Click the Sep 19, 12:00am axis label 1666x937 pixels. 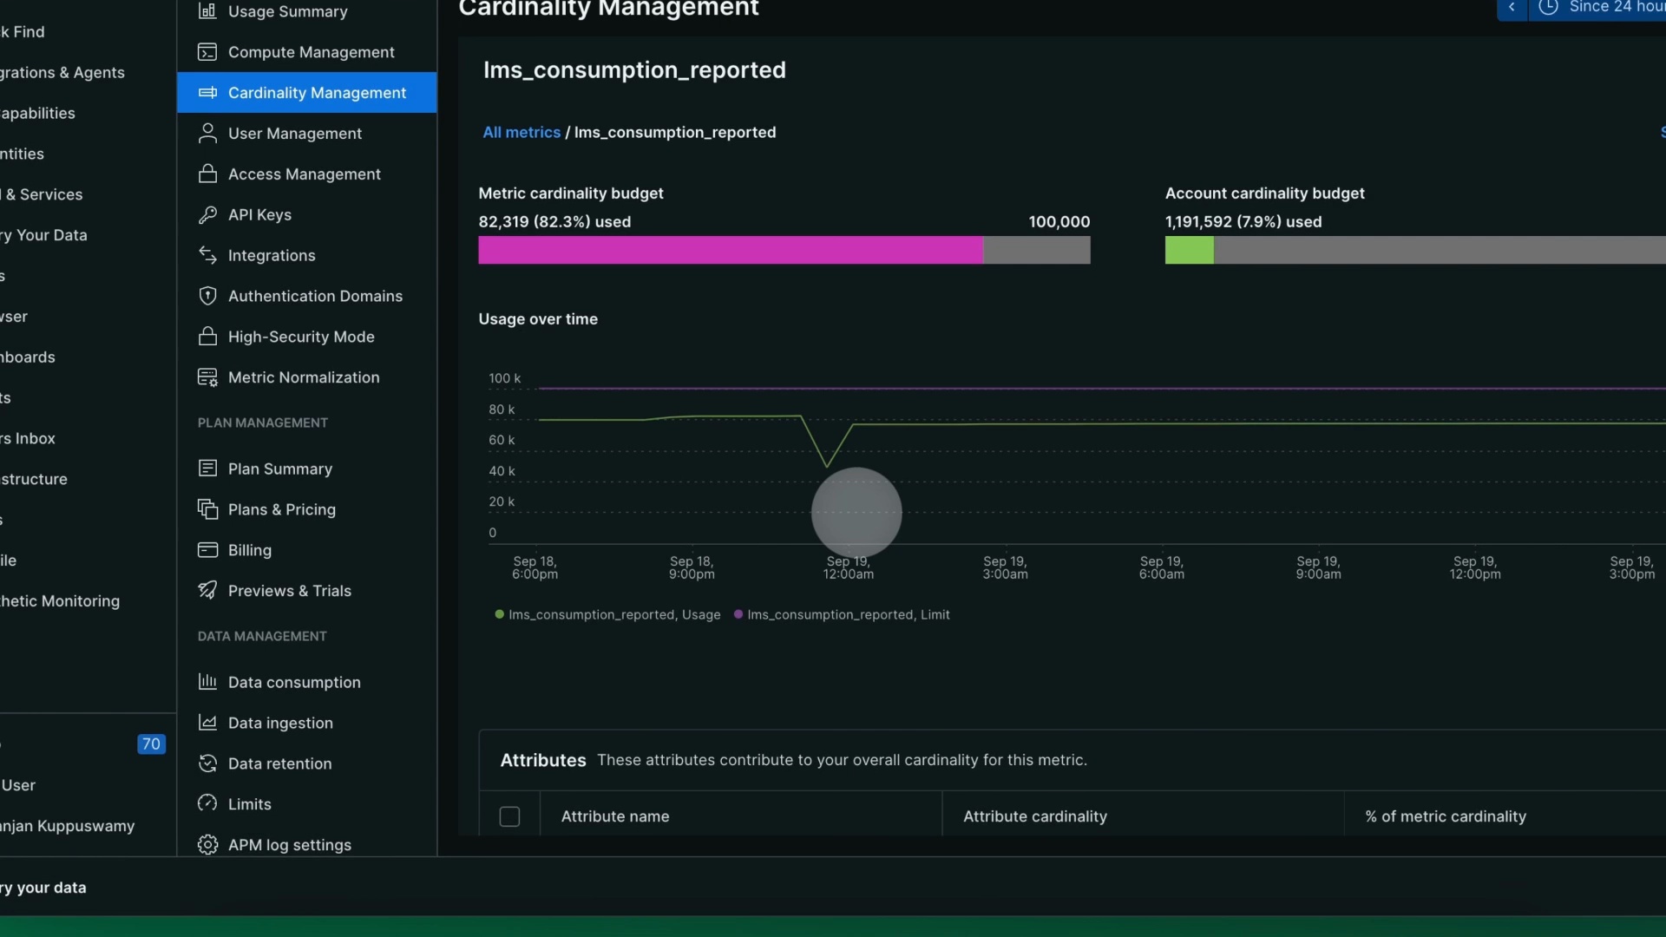tap(849, 568)
